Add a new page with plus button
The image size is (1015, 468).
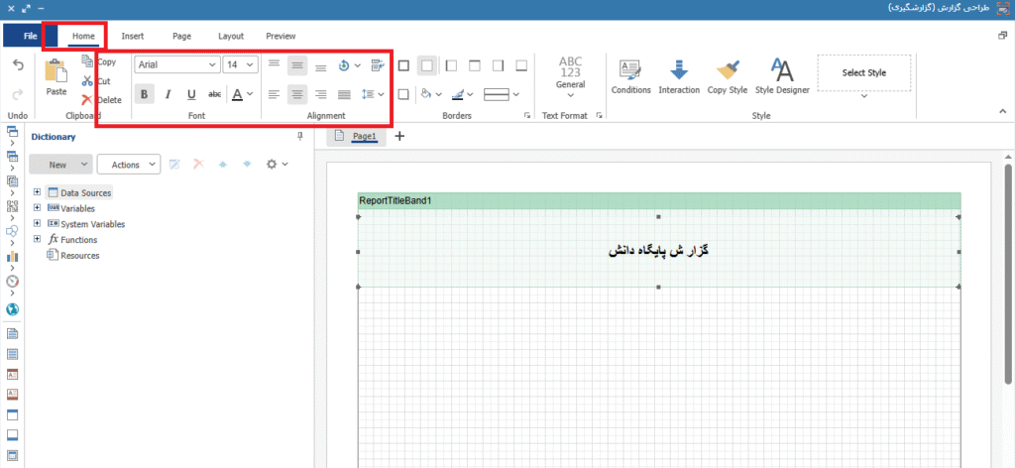400,136
